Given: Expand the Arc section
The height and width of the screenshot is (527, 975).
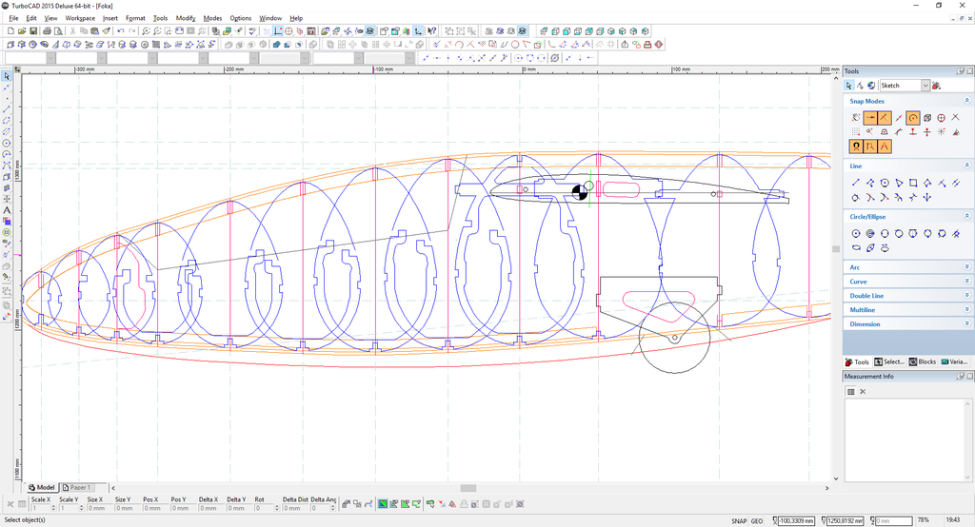Looking at the screenshot, I should 967,267.
